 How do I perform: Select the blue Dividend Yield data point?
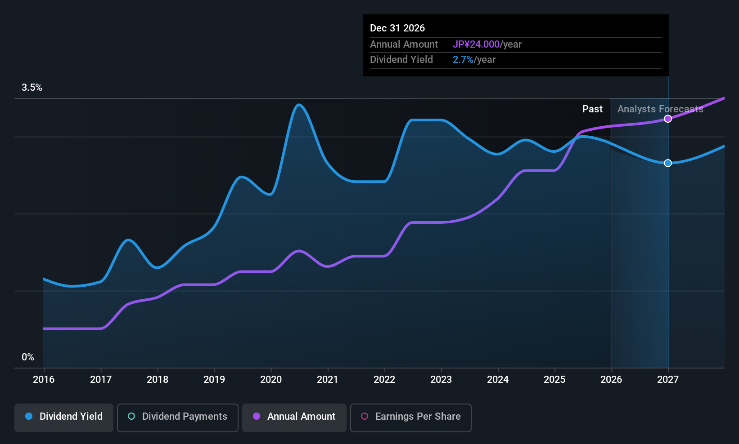668,163
